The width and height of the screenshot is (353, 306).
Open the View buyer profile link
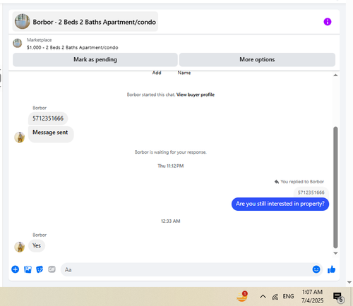pyautogui.click(x=196, y=94)
